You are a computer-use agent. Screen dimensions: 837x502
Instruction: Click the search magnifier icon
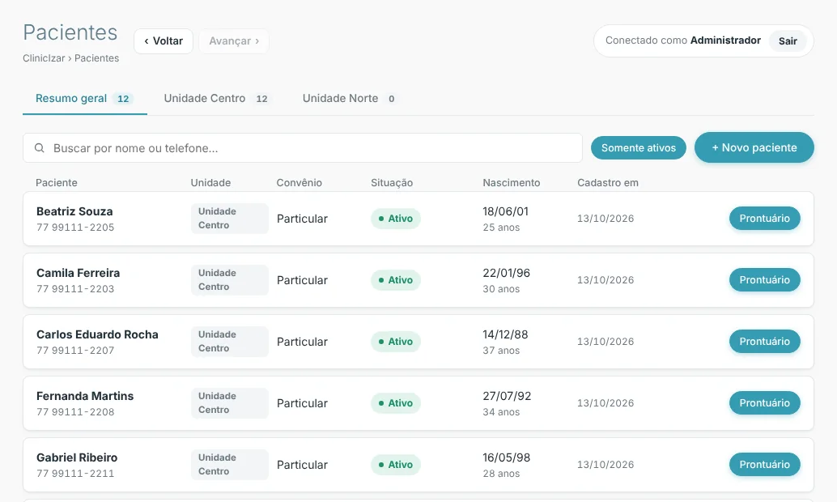pos(40,148)
